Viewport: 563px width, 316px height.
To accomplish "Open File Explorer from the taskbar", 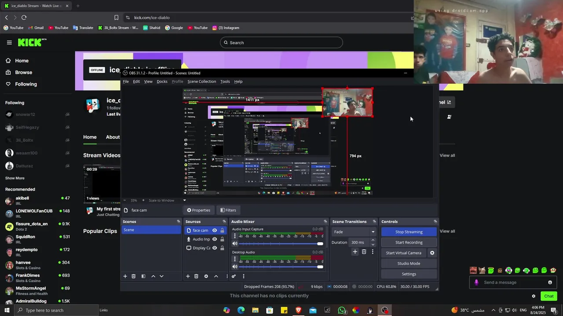I will click(x=255, y=310).
